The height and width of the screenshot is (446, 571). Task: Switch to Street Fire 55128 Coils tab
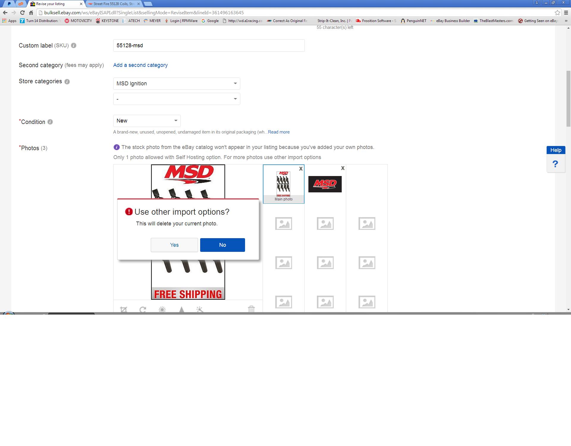(114, 4)
